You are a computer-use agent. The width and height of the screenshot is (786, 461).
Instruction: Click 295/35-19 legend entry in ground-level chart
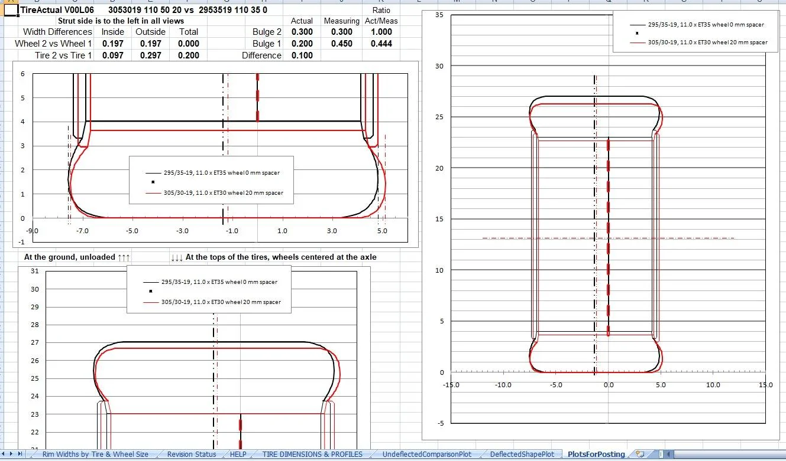coord(212,173)
